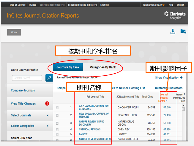Image resolution: width=194 pixels, height=146 pixels.
Task: Open Nature Reviews Drug Discovery link
Action: 92,123
